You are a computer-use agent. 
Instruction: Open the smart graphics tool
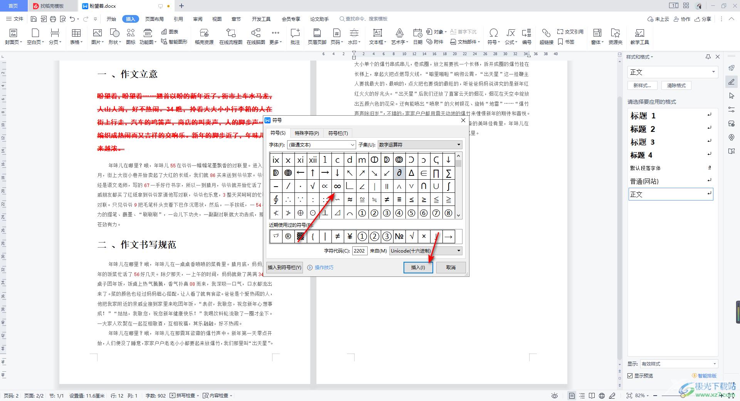174,42
